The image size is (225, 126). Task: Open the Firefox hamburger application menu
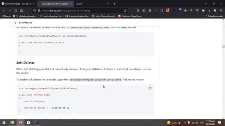[x=221, y=10]
